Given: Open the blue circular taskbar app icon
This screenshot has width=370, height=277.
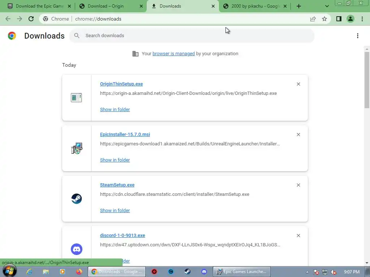Looking at the screenshot, I should click(171, 272).
